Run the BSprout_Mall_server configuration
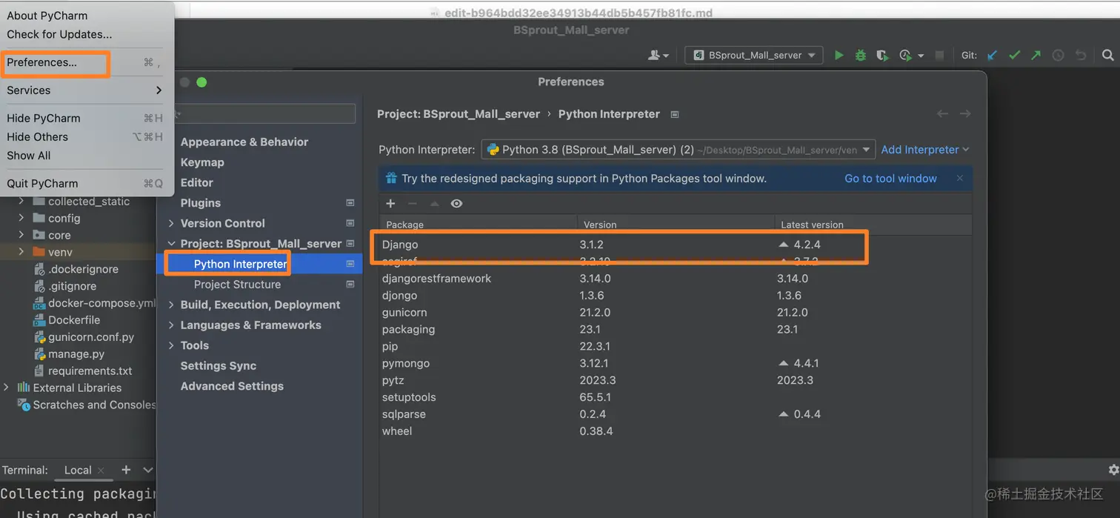Screen dimensions: 1120x518 [839, 55]
